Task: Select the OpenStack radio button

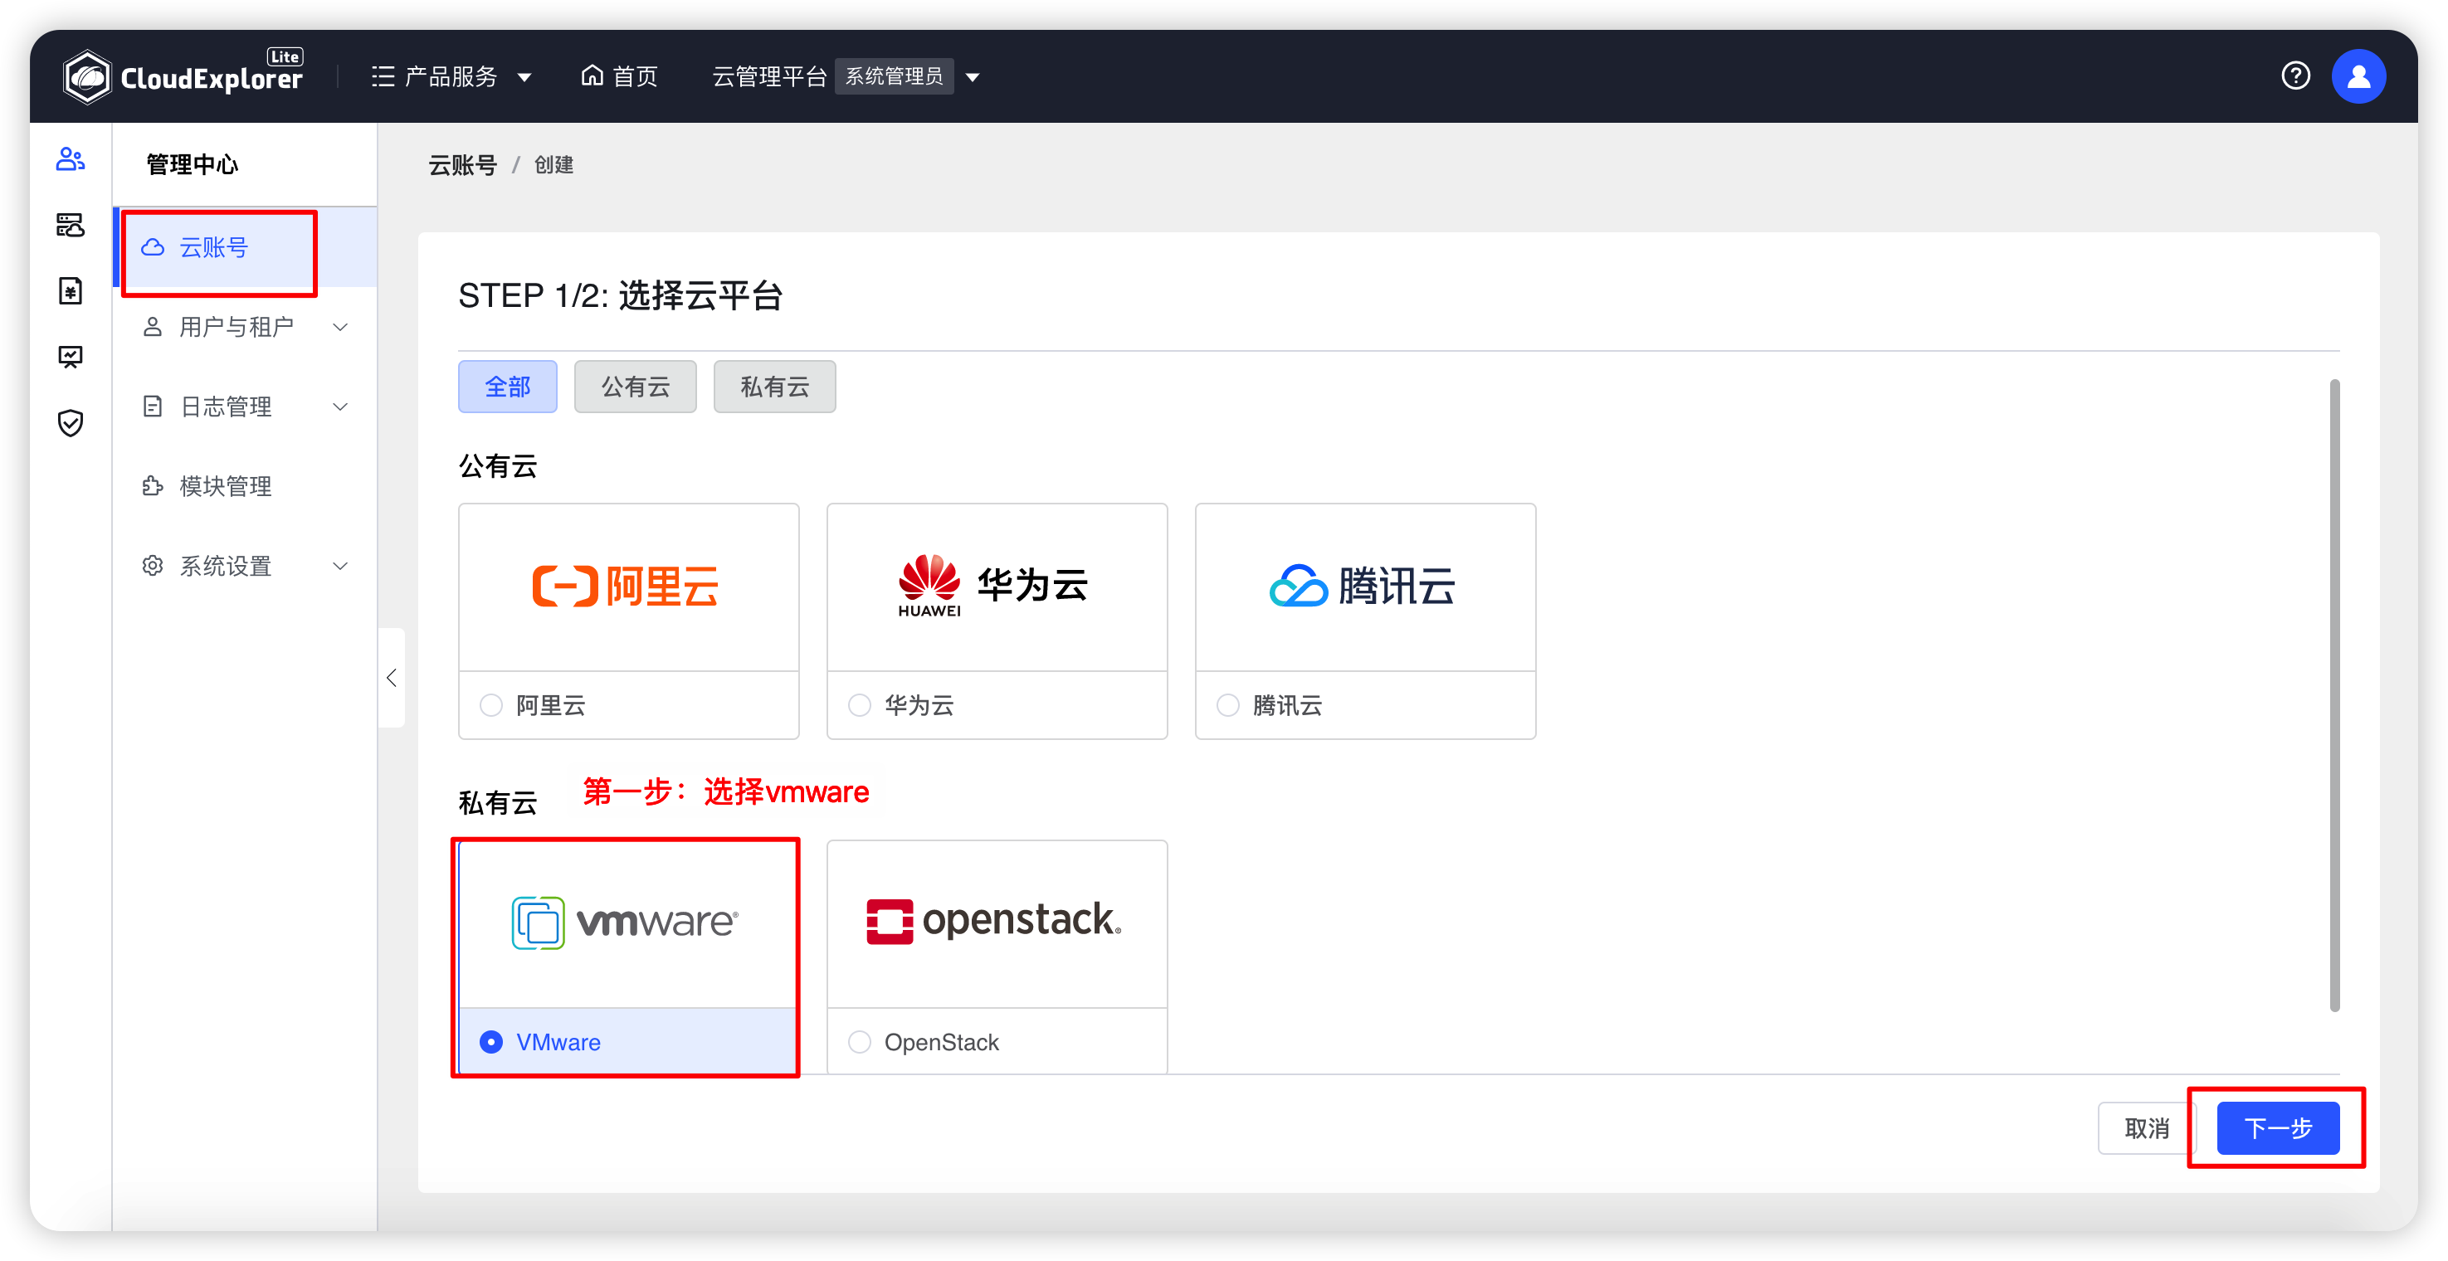Action: click(x=859, y=1043)
